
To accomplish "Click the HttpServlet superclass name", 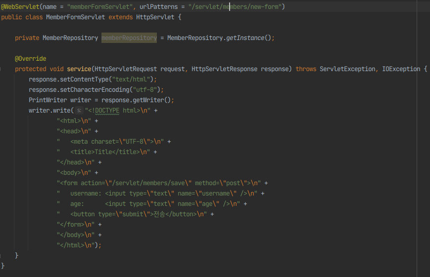I will pos(155,17).
